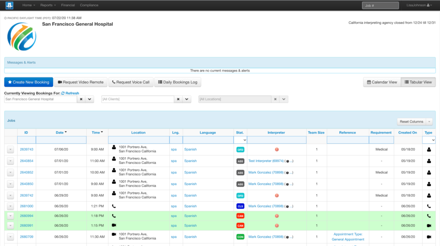This screenshot has width=440, height=246.
Task: Open the Daily Bookings Log
Action: tap(178, 82)
